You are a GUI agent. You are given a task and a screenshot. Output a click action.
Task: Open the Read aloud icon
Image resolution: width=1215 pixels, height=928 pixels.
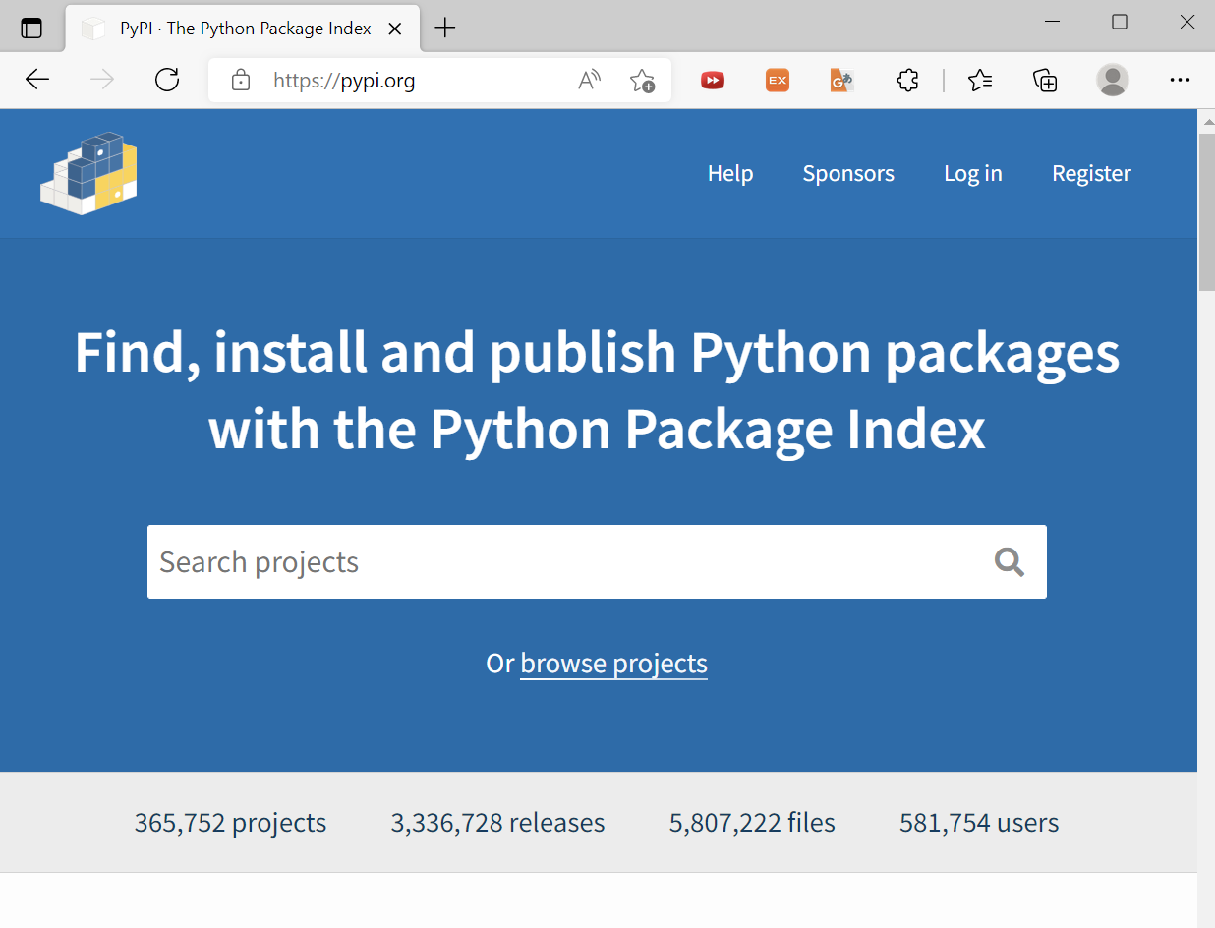click(589, 80)
